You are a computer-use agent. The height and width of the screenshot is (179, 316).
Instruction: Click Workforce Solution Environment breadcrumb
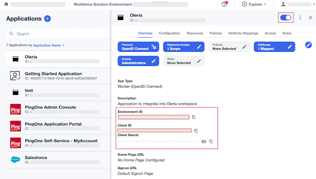point(103,4)
